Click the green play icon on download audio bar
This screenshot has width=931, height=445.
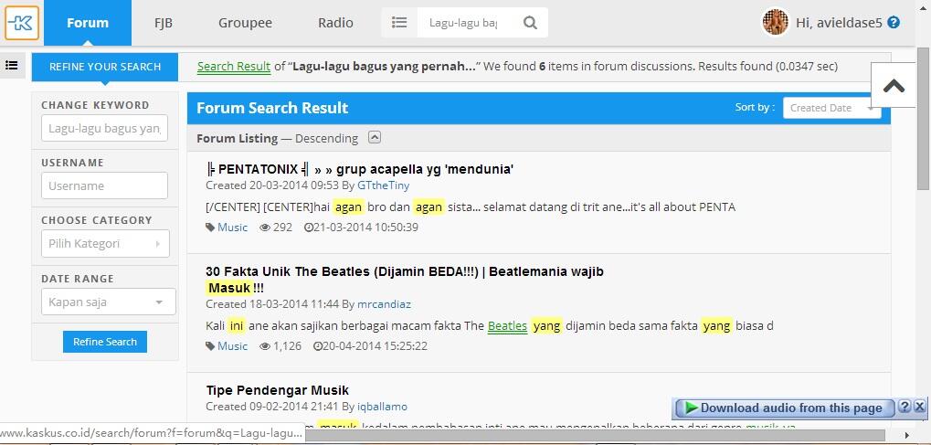(x=691, y=408)
